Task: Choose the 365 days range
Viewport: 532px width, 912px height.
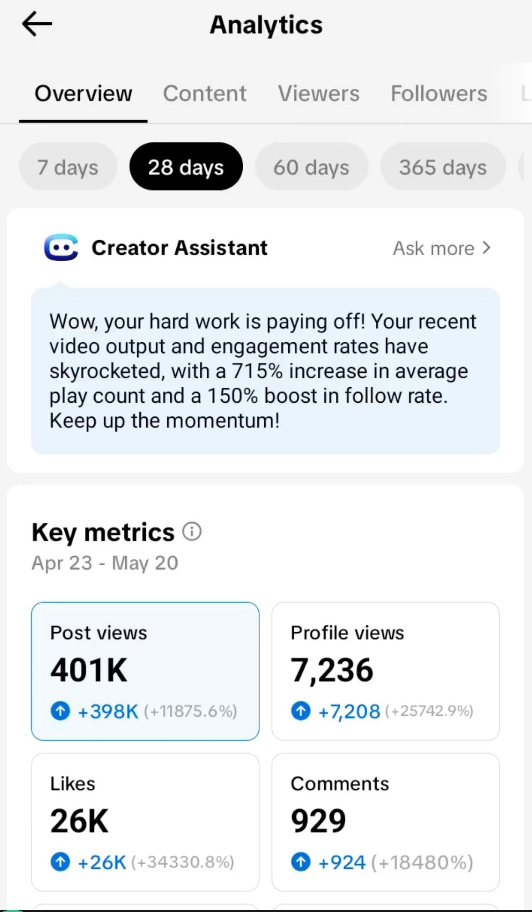Action: [x=443, y=167]
